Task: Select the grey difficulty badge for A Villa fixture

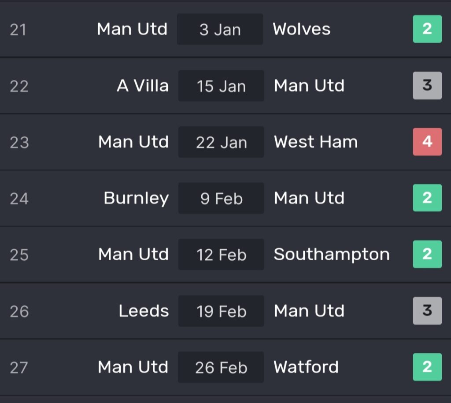Action: point(427,85)
